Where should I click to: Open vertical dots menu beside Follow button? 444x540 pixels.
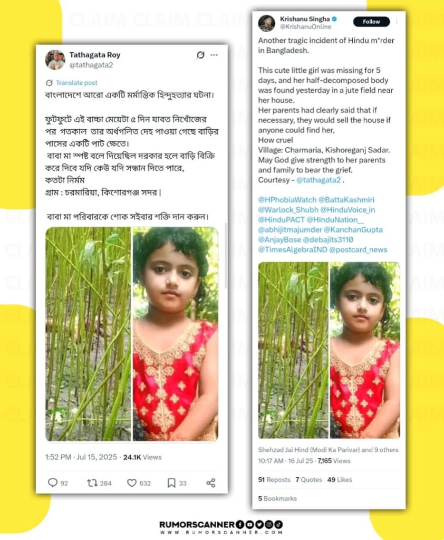[397, 21]
